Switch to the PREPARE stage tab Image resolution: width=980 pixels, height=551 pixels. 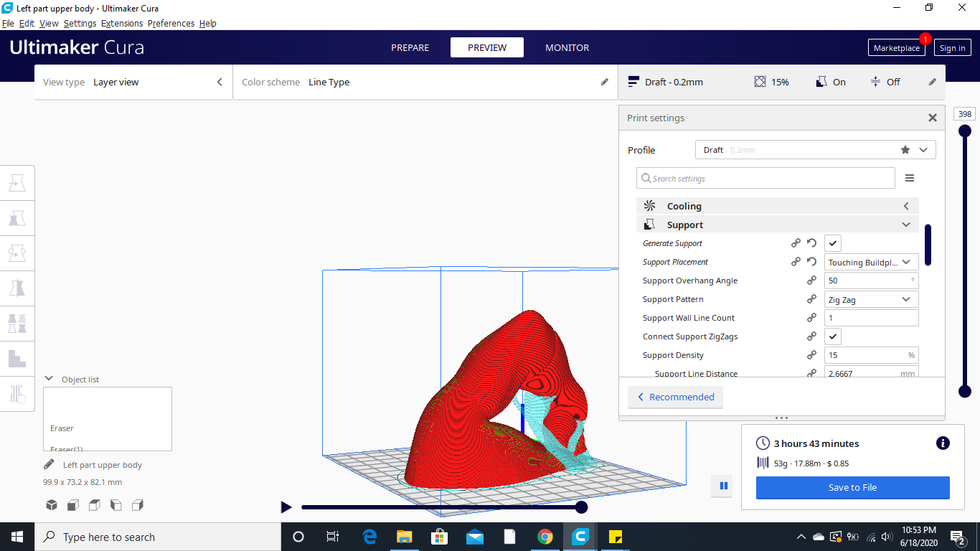tap(410, 47)
